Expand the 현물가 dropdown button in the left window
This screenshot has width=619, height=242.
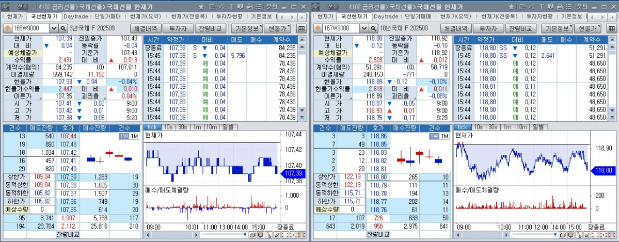point(277,28)
